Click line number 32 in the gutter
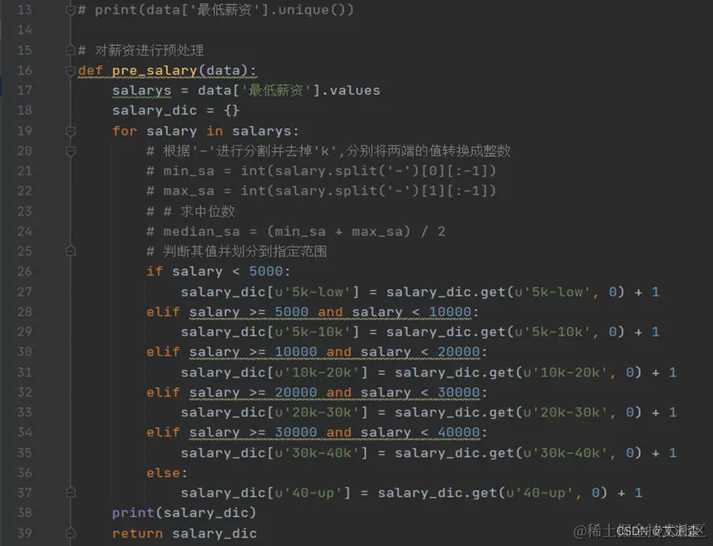The height and width of the screenshot is (546, 713). click(25, 392)
